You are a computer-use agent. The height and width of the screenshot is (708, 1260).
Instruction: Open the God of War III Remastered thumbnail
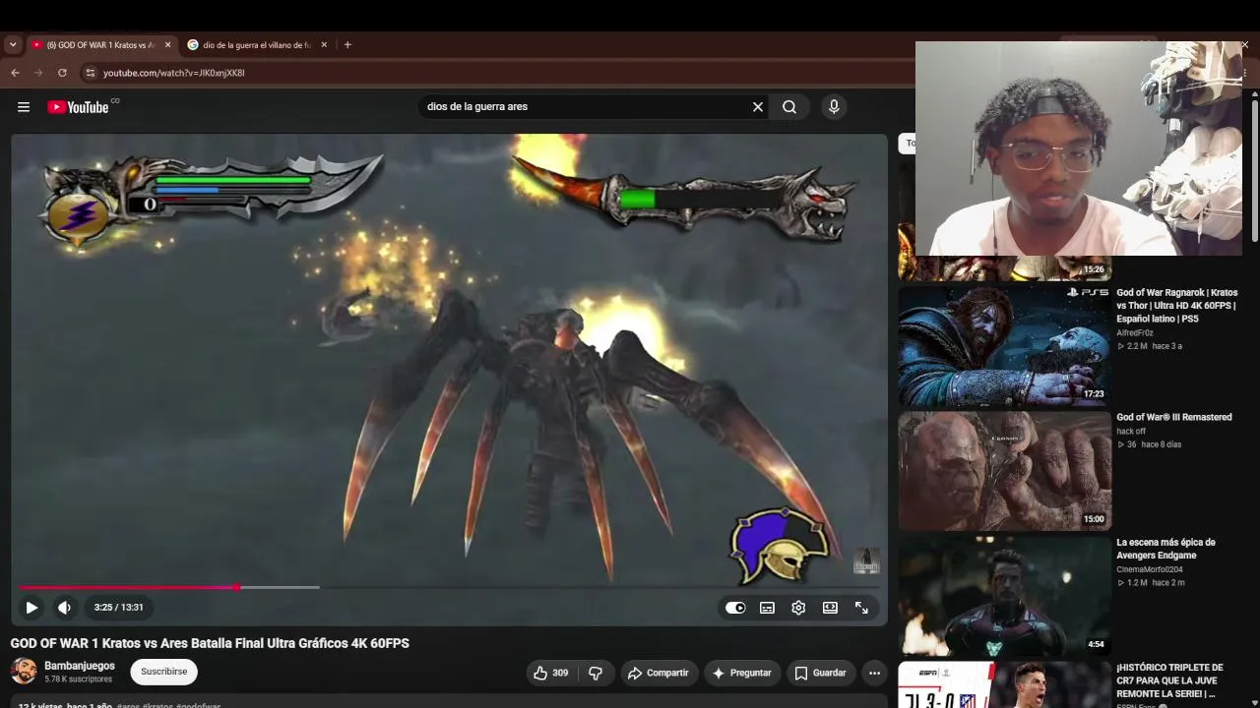click(x=1004, y=471)
